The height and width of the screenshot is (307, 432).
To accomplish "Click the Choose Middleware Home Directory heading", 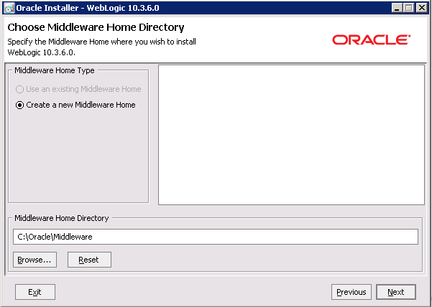I will coord(96,27).
